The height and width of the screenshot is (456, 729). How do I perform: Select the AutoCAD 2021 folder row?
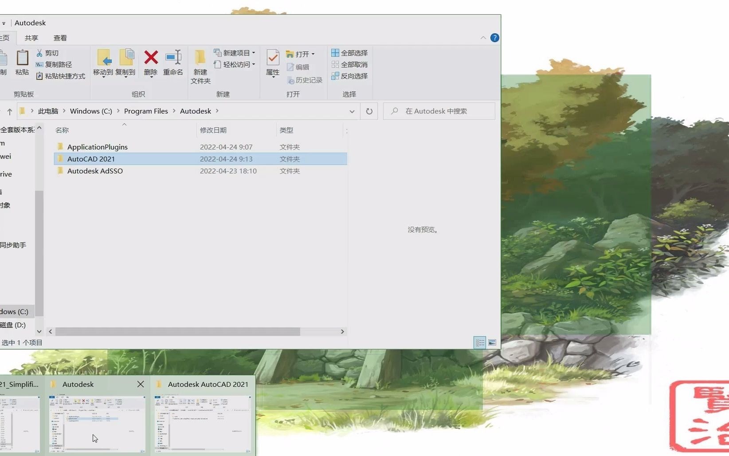(x=200, y=159)
